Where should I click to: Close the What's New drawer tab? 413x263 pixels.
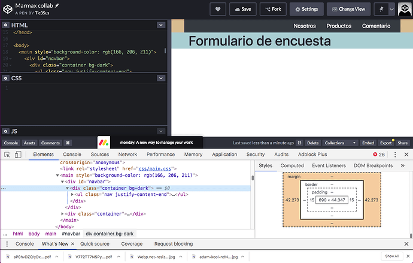pyautogui.click(x=72, y=244)
